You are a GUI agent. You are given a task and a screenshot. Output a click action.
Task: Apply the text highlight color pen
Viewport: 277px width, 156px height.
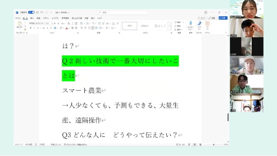point(61,28)
